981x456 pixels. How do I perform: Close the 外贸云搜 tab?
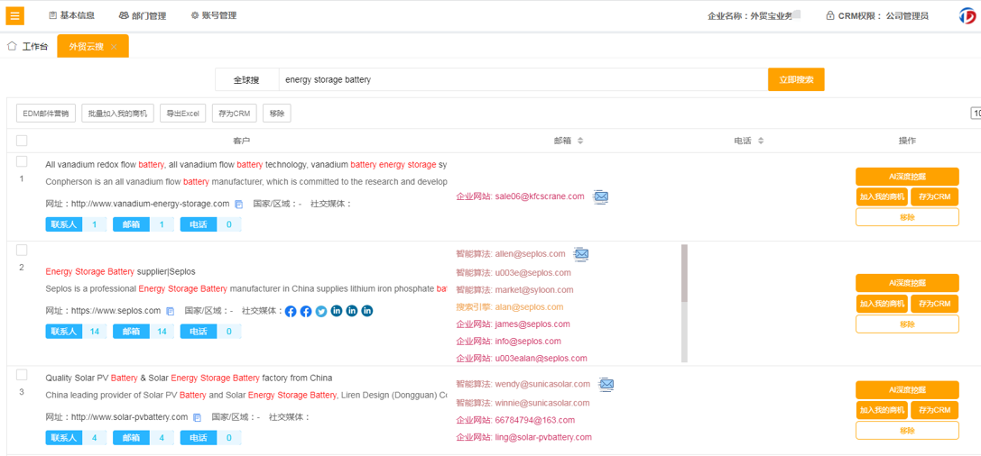click(x=114, y=47)
